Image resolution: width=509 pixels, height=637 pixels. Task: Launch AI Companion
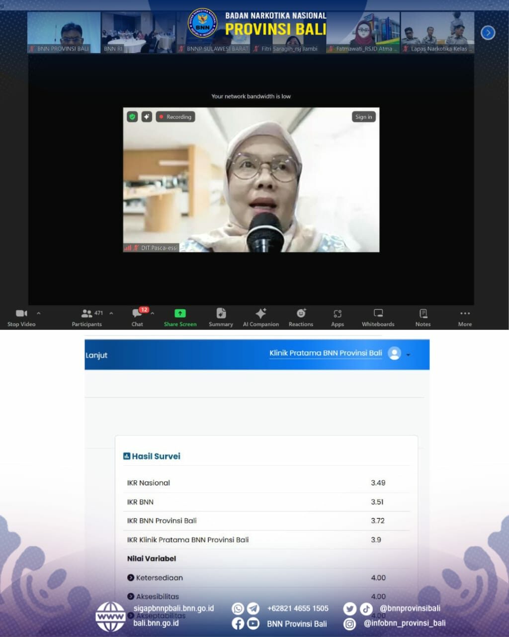[x=260, y=318]
